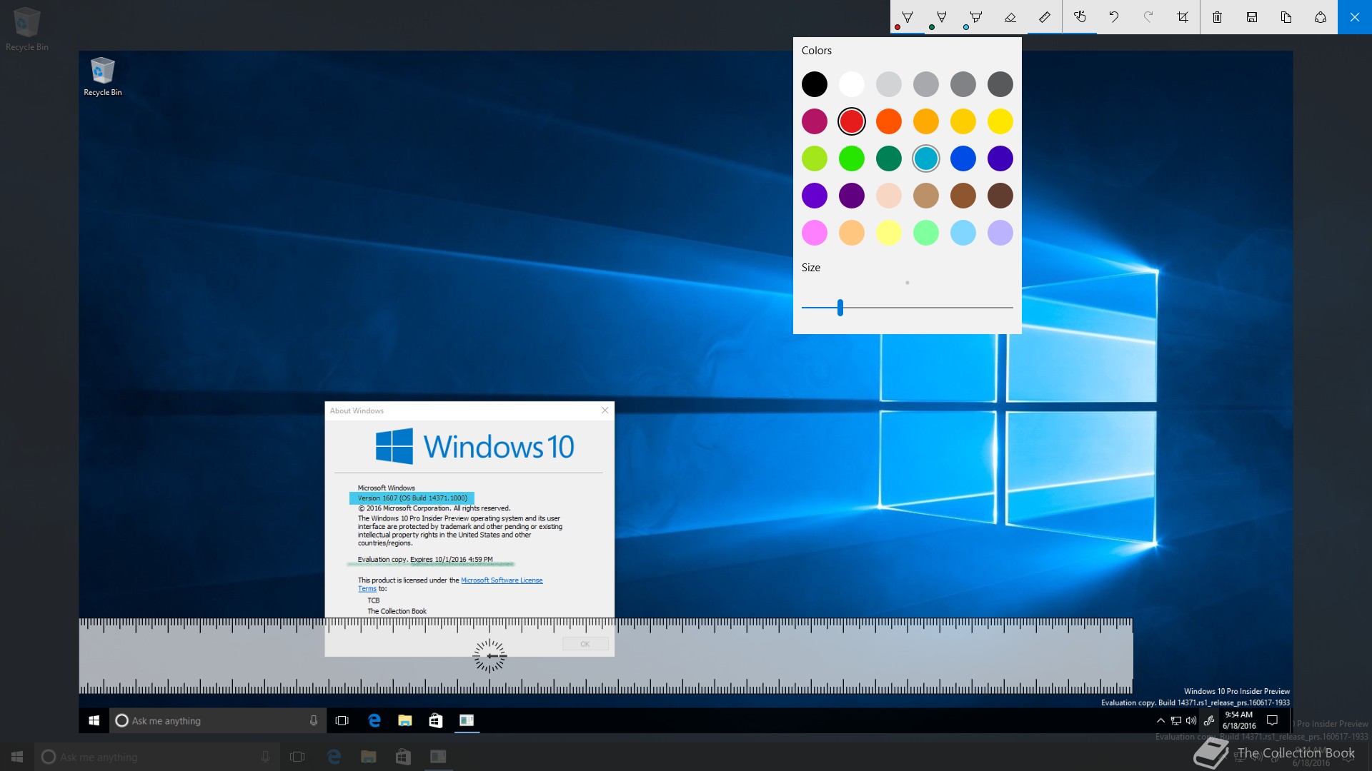The width and height of the screenshot is (1372, 771).
Task: Pick the tan swatch
Action: pyautogui.click(x=926, y=196)
